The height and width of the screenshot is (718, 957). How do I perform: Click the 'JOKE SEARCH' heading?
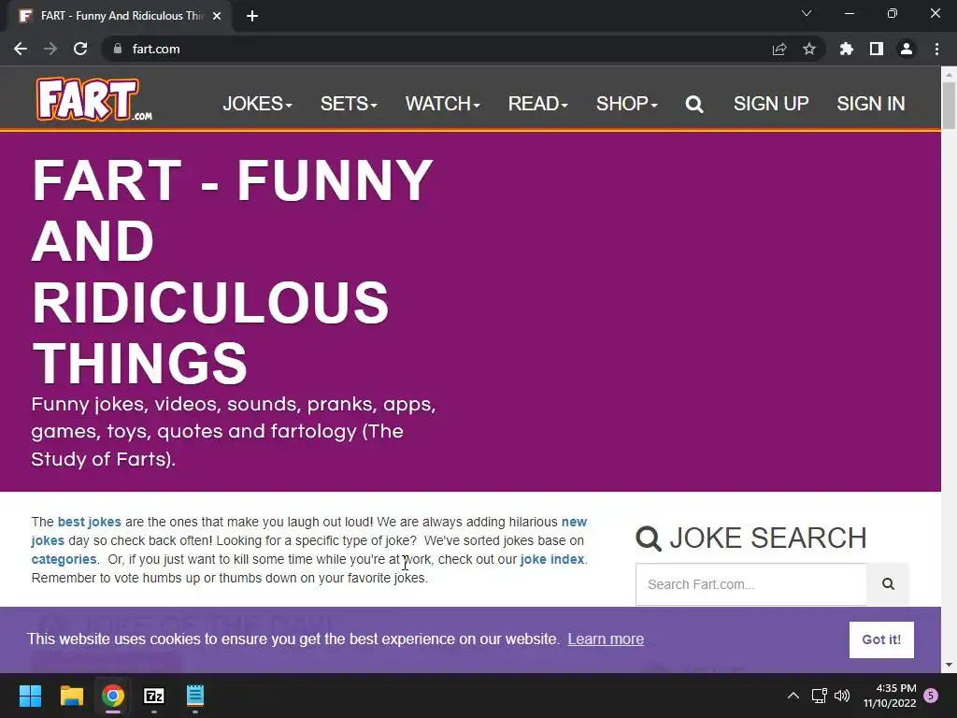(751, 538)
